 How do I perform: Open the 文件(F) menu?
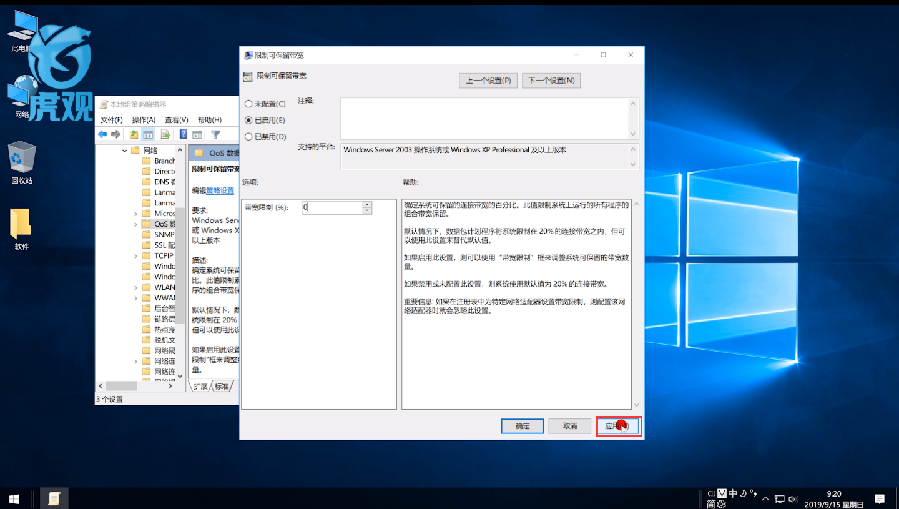click(x=112, y=120)
